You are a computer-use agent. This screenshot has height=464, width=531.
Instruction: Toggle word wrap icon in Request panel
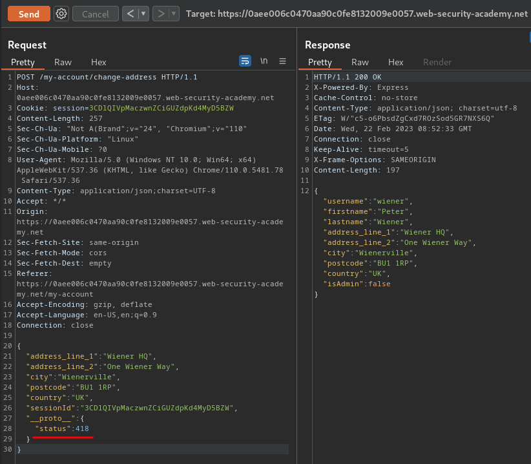[245, 61]
